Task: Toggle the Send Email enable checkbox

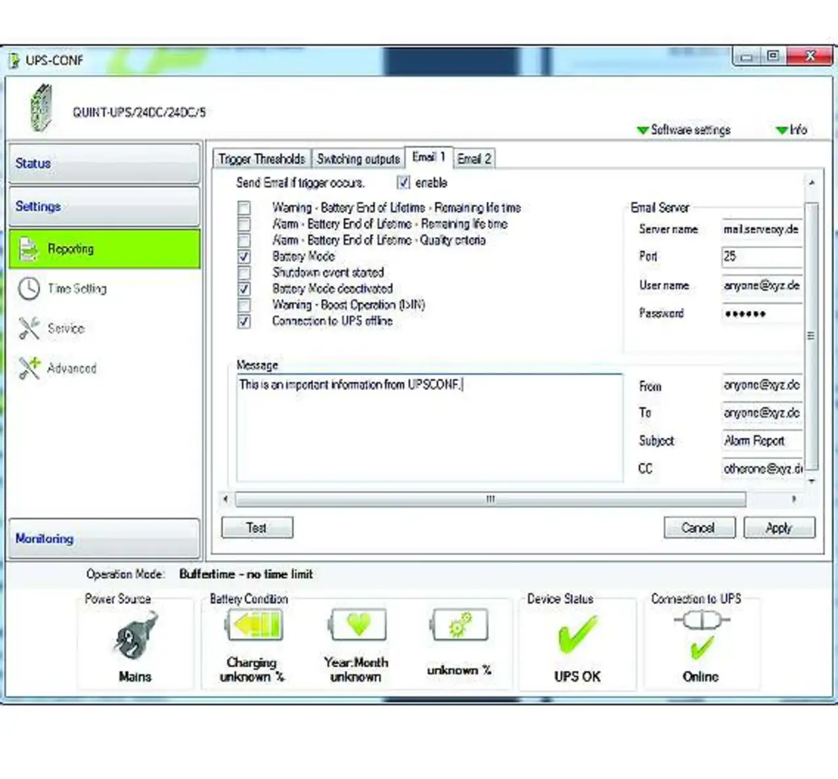Action: [404, 183]
